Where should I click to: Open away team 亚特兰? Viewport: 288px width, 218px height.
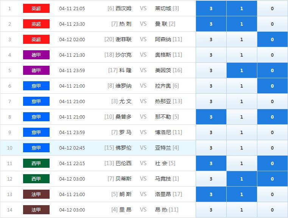click(163, 148)
